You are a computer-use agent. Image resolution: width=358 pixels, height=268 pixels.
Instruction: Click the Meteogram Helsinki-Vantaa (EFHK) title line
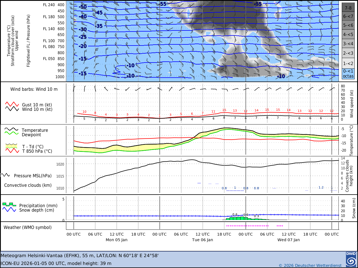coord(80,255)
